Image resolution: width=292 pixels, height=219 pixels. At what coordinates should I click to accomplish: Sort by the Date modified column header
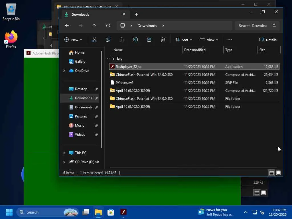pyautogui.click(x=195, y=50)
